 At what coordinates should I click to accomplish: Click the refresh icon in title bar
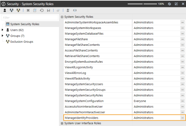(169, 4)
